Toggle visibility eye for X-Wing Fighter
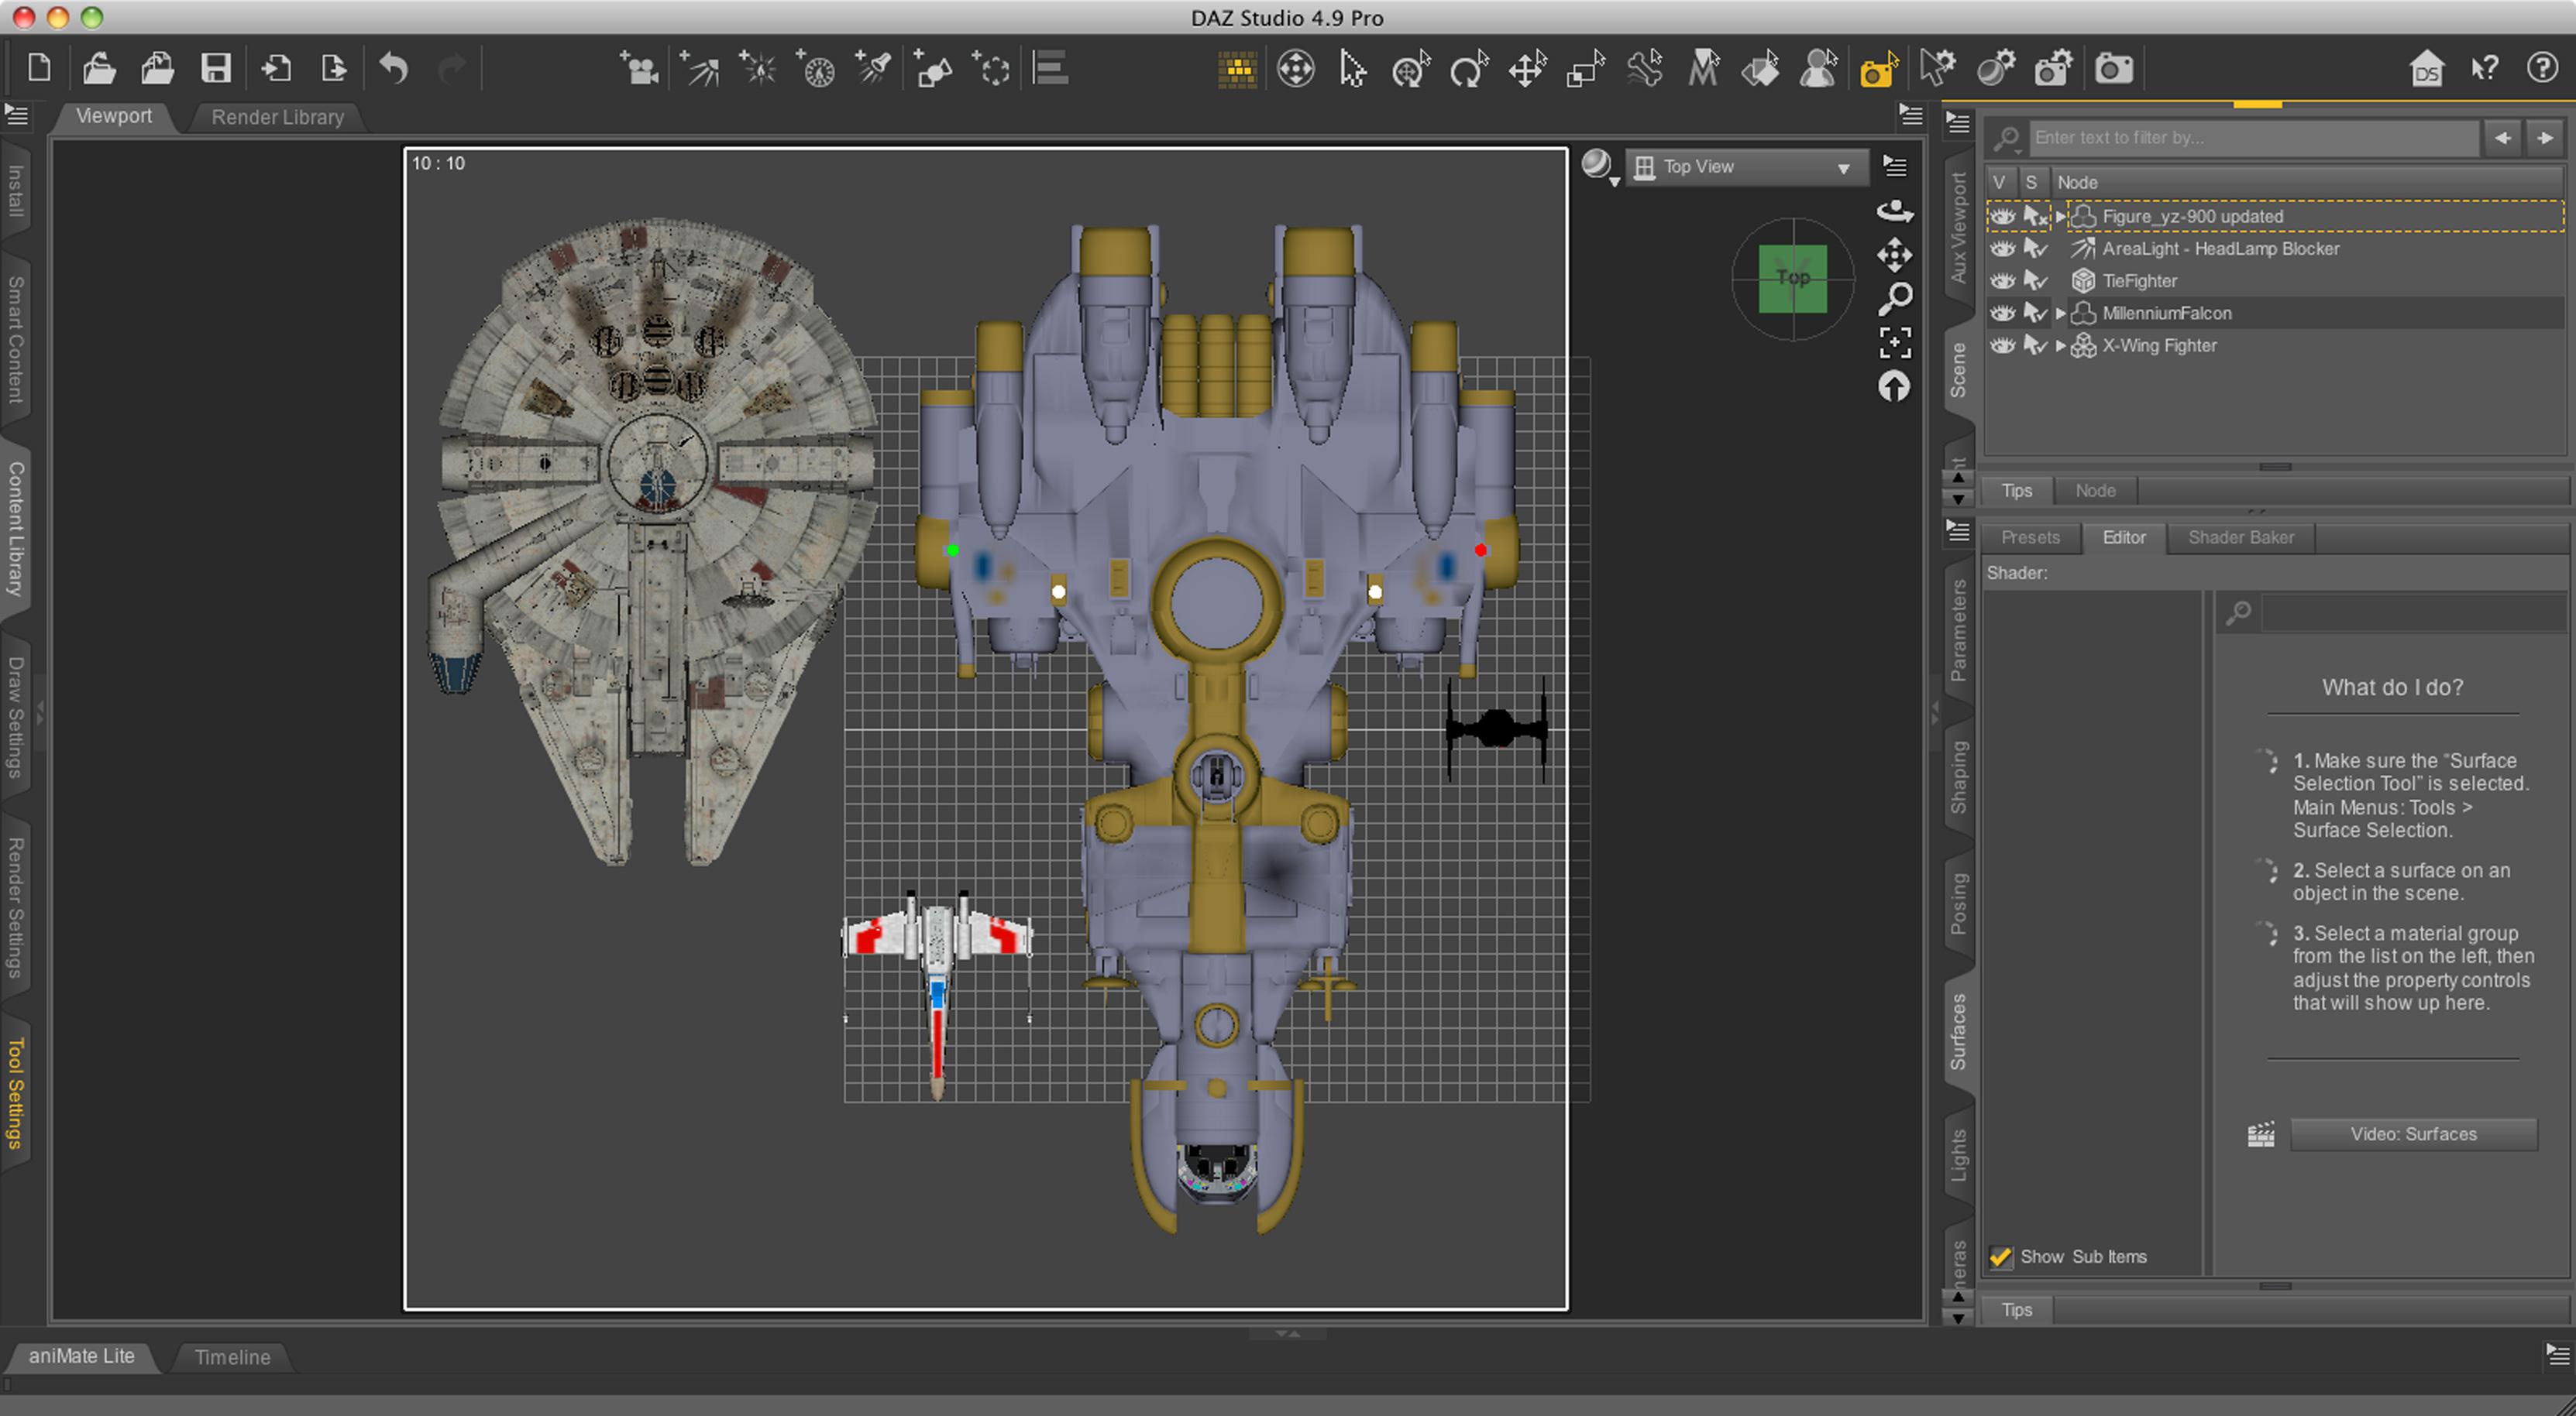This screenshot has width=2576, height=1416. [x=2001, y=346]
